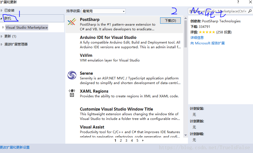
Task: Open the 排序依据 sort dropdown
Action: coord(104,11)
